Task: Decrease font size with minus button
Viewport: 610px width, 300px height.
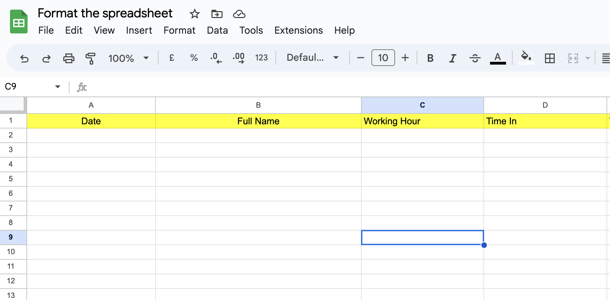Action: (361, 58)
